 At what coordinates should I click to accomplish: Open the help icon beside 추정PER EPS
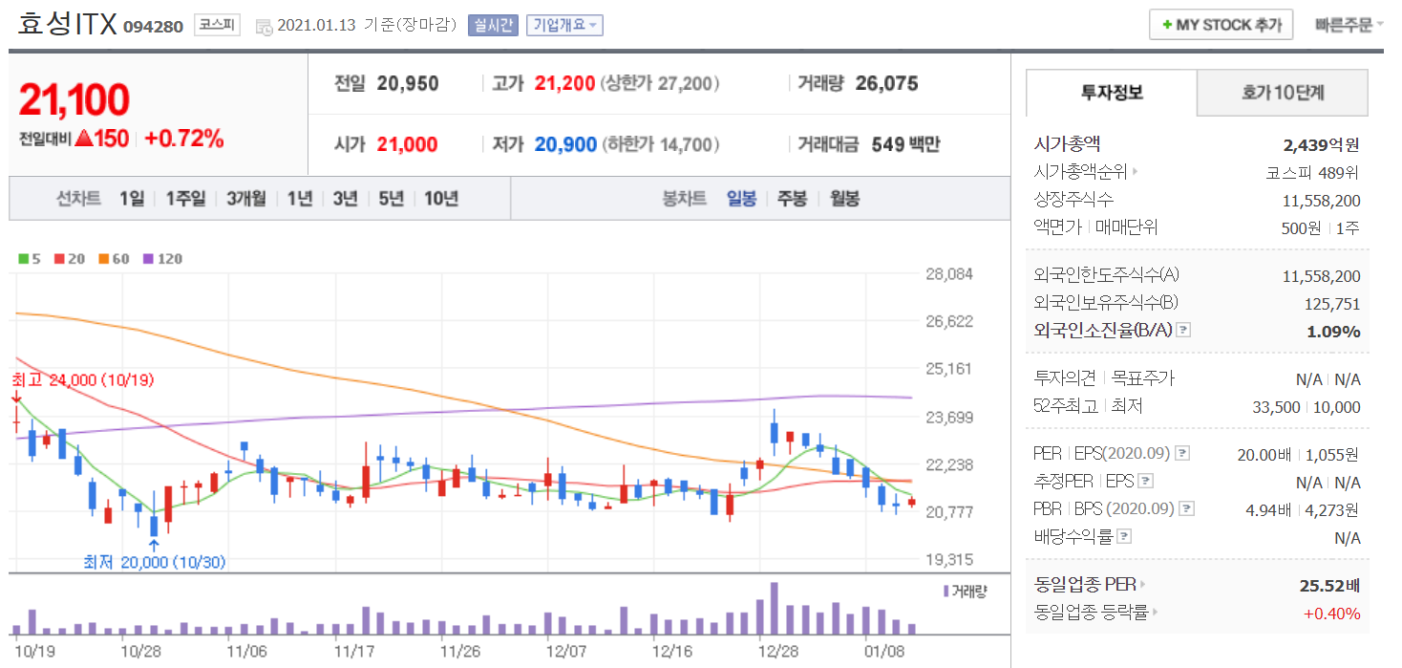(1146, 482)
